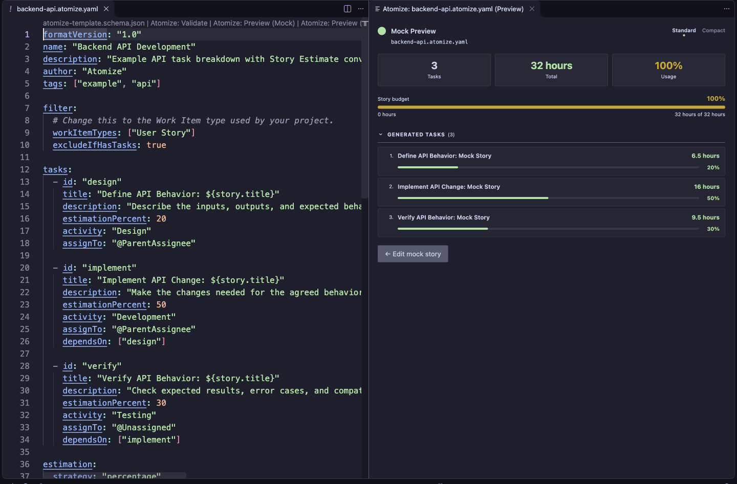737x484 pixels.
Task: Click task title 'Define API Behavior: Mock Story'
Action: [444, 156]
